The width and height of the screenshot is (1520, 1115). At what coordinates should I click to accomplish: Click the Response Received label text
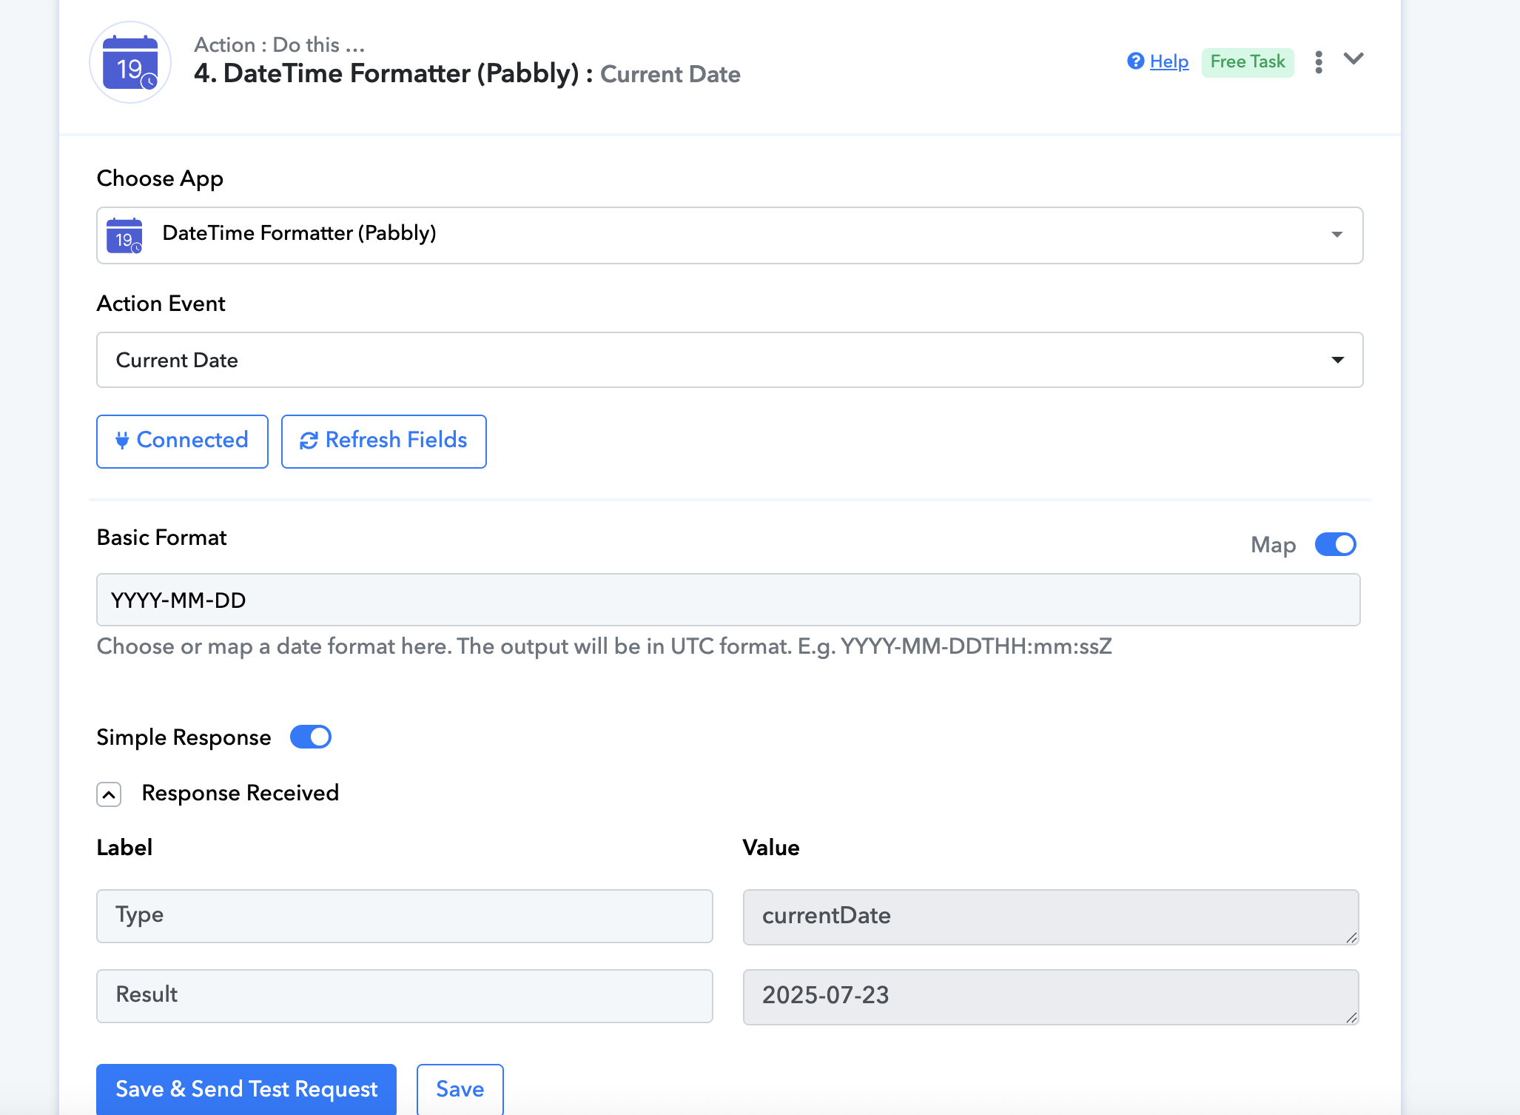pyautogui.click(x=241, y=793)
